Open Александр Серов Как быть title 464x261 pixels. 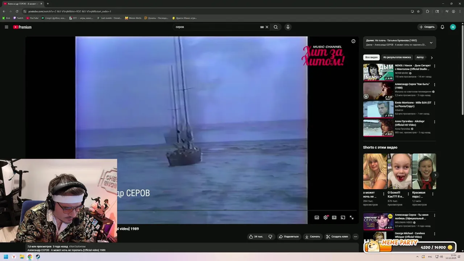point(412,86)
